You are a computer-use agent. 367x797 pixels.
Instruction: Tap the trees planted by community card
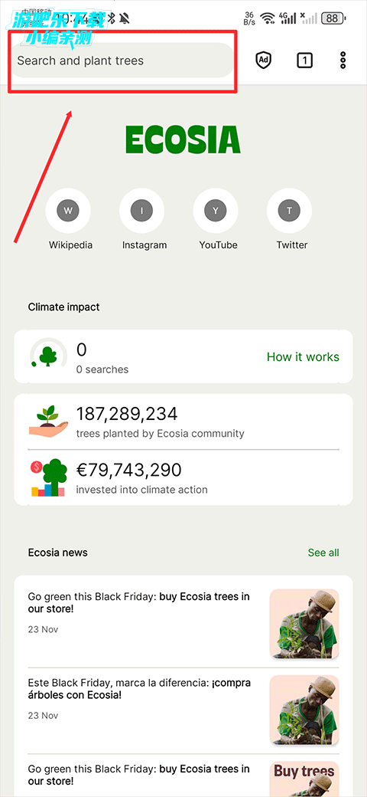[183, 422]
